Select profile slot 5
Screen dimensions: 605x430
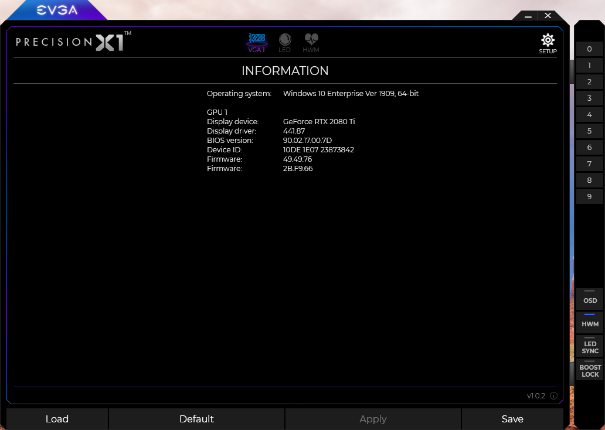(589, 131)
